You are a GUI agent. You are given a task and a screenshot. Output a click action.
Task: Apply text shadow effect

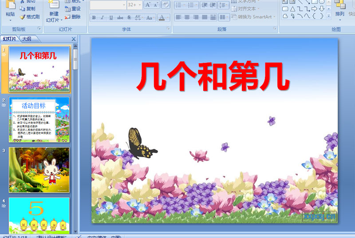pyautogui.click(x=129, y=17)
